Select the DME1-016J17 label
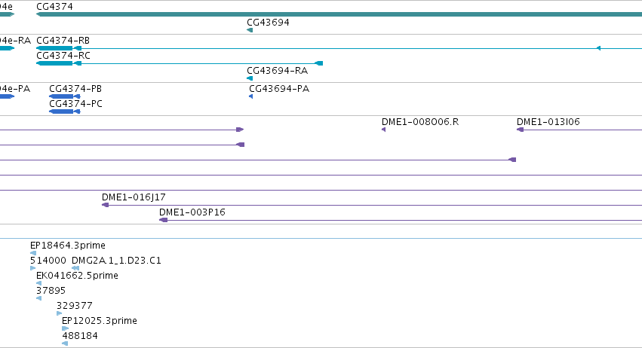Screen dimensions: 642x348 pyautogui.click(x=134, y=197)
